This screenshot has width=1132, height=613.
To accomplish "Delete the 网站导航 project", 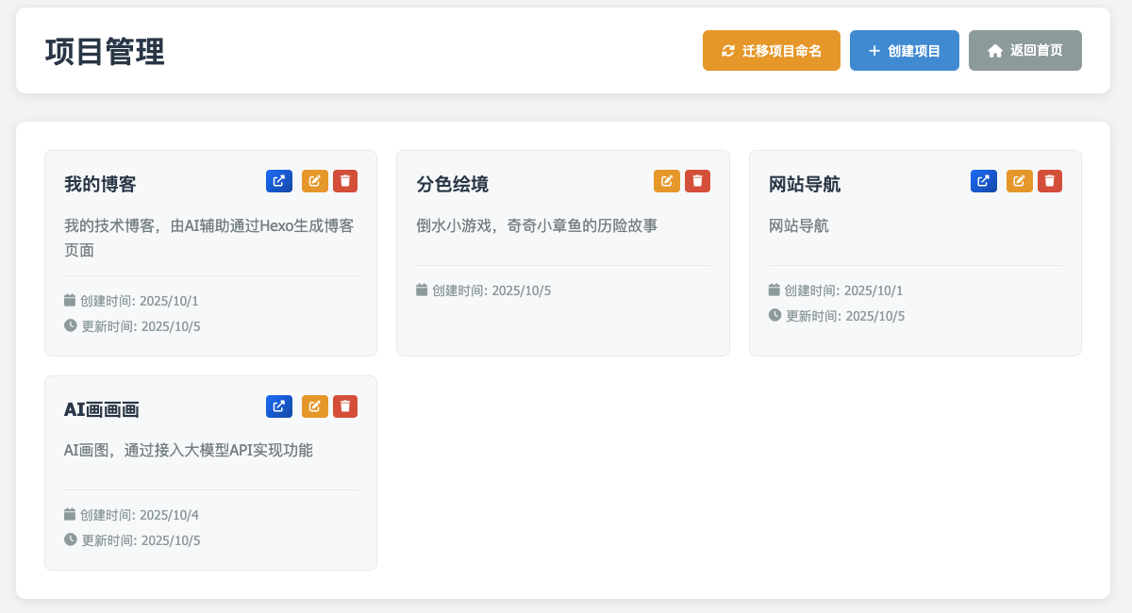I will pos(1050,180).
